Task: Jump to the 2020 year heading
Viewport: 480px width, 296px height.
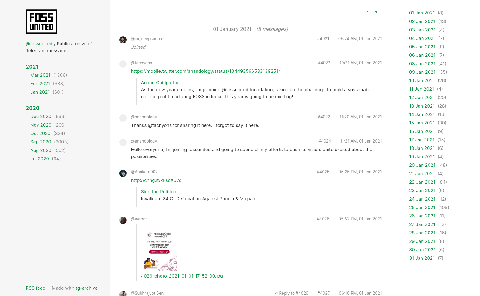Action: (33, 108)
